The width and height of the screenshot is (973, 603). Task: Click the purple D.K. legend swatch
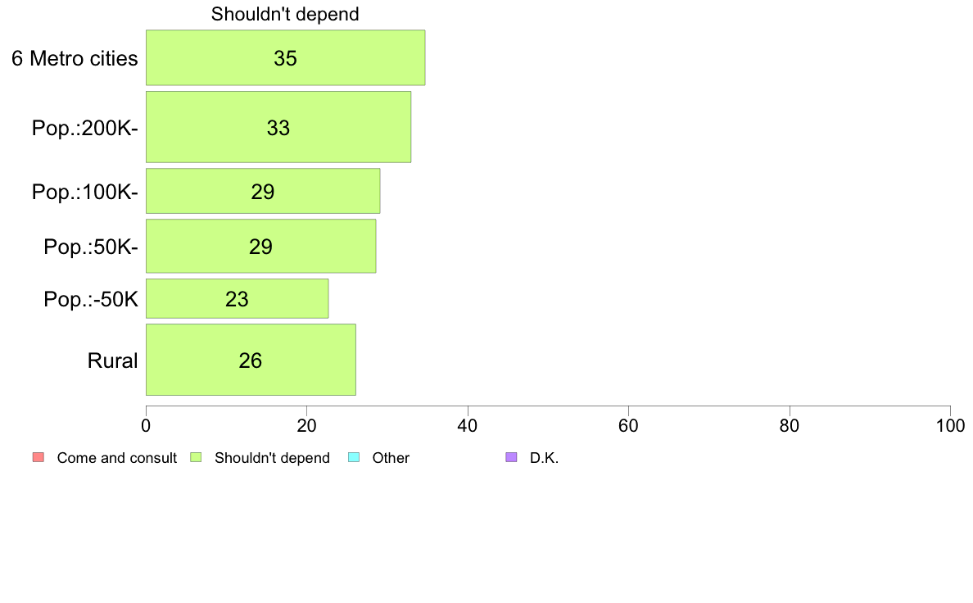[511, 458]
